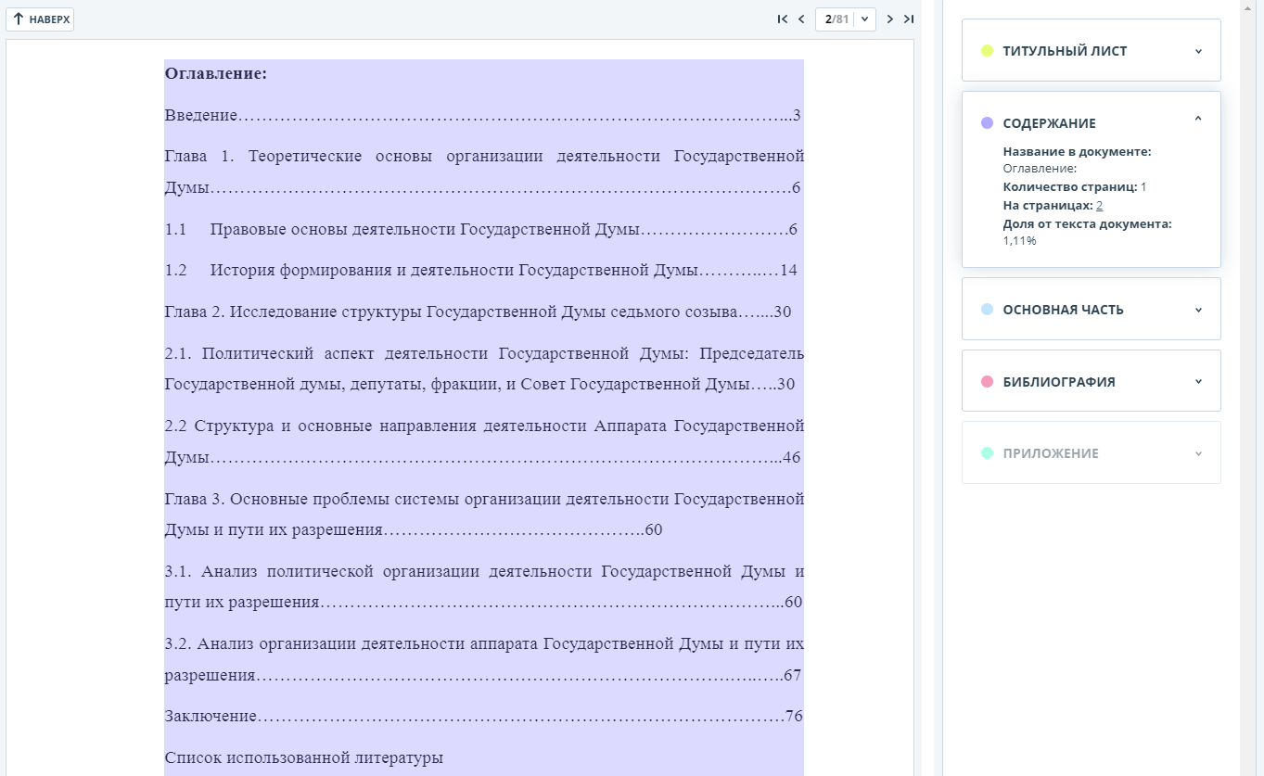The width and height of the screenshot is (1264, 776).
Task: Expand the Приложение section chevron
Action: 1198,453
